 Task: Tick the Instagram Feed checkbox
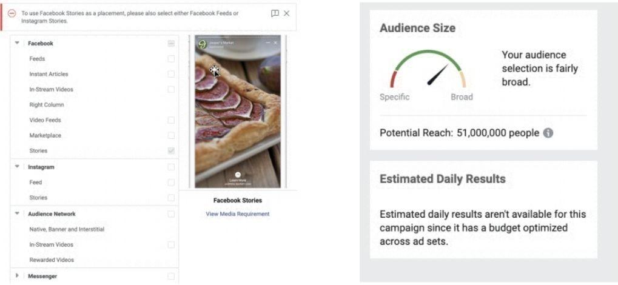171,182
